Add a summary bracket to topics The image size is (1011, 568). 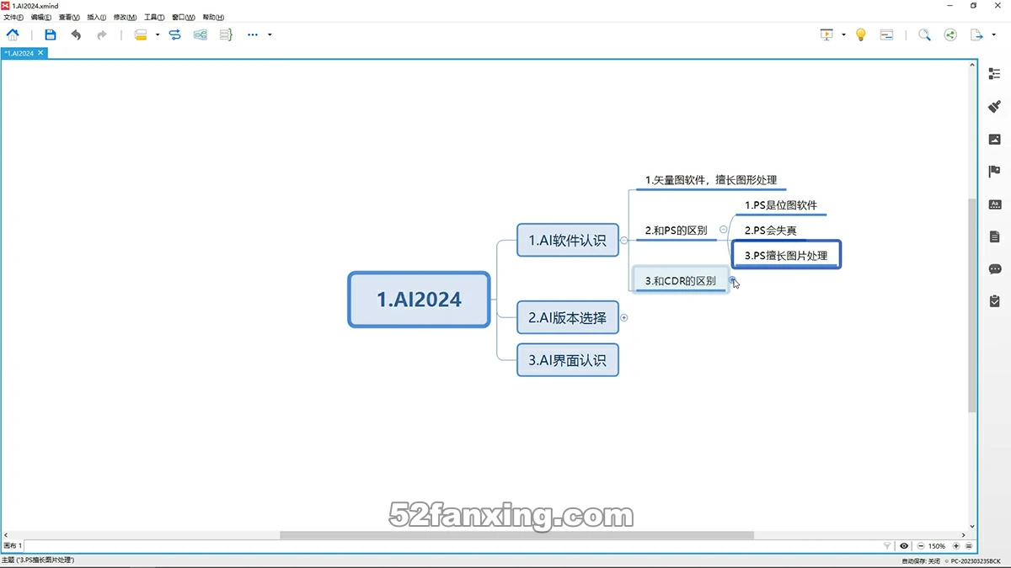(226, 35)
